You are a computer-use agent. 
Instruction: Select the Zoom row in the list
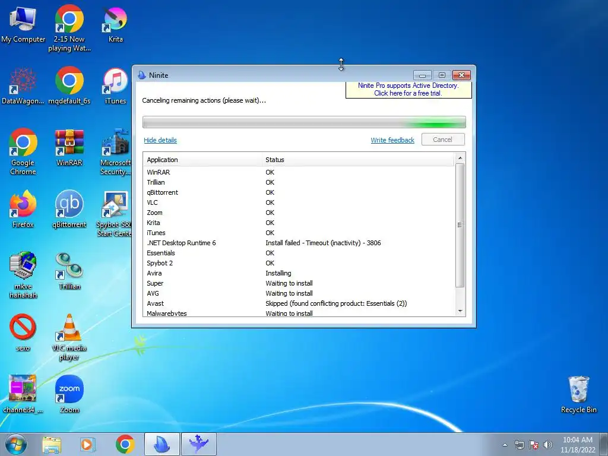tap(299, 213)
